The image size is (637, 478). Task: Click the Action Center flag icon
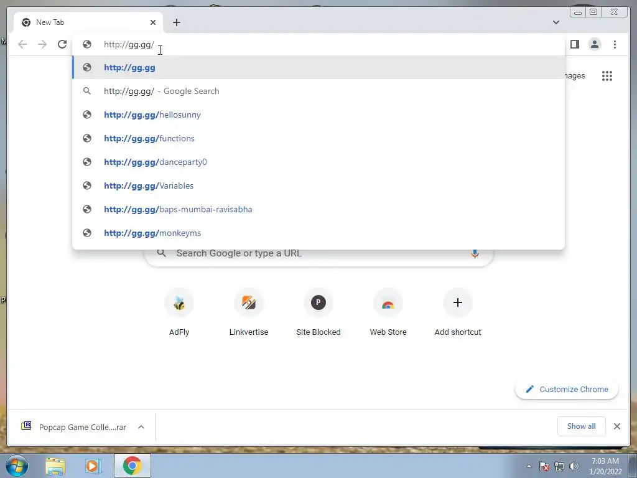[x=544, y=467]
